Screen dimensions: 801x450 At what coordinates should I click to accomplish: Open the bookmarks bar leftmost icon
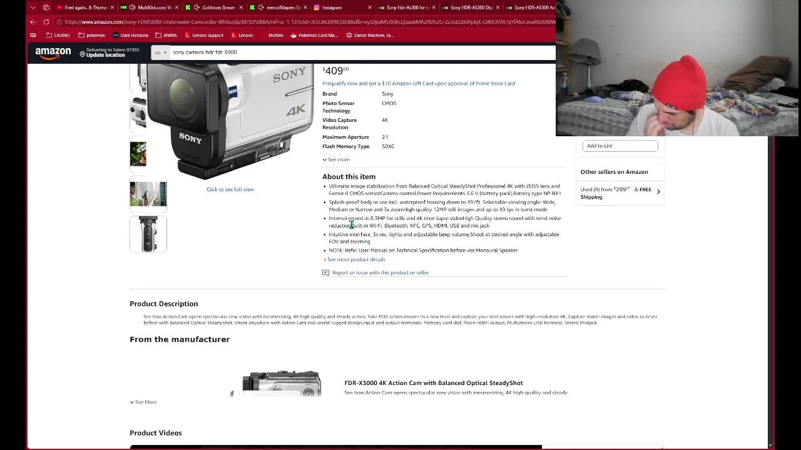coord(33,35)
